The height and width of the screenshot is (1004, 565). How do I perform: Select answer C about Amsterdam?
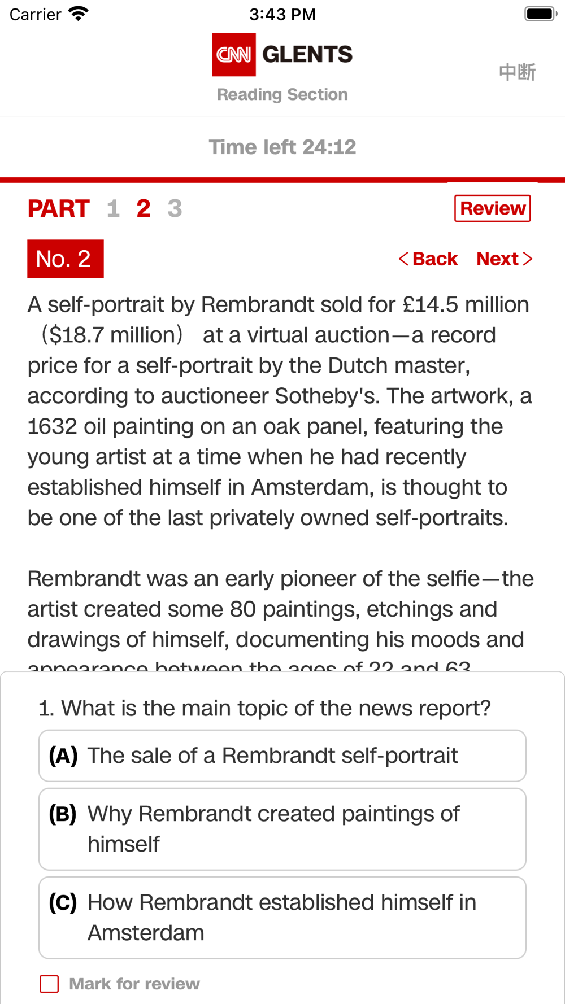pyautogui.click(x=282, y=918)
